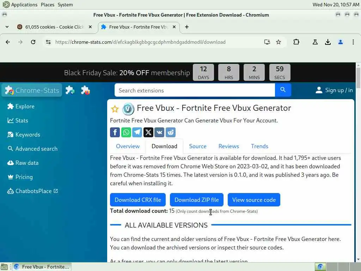Share on X (Twitter)
Image resolution: width=361 pixels, height=271 pixels.
[x=148, y=132]
